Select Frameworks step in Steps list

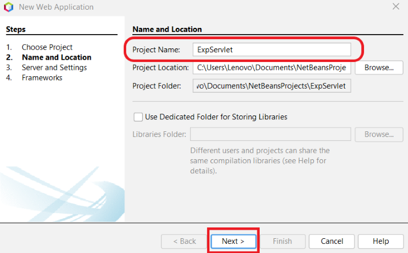click(42, 78)
